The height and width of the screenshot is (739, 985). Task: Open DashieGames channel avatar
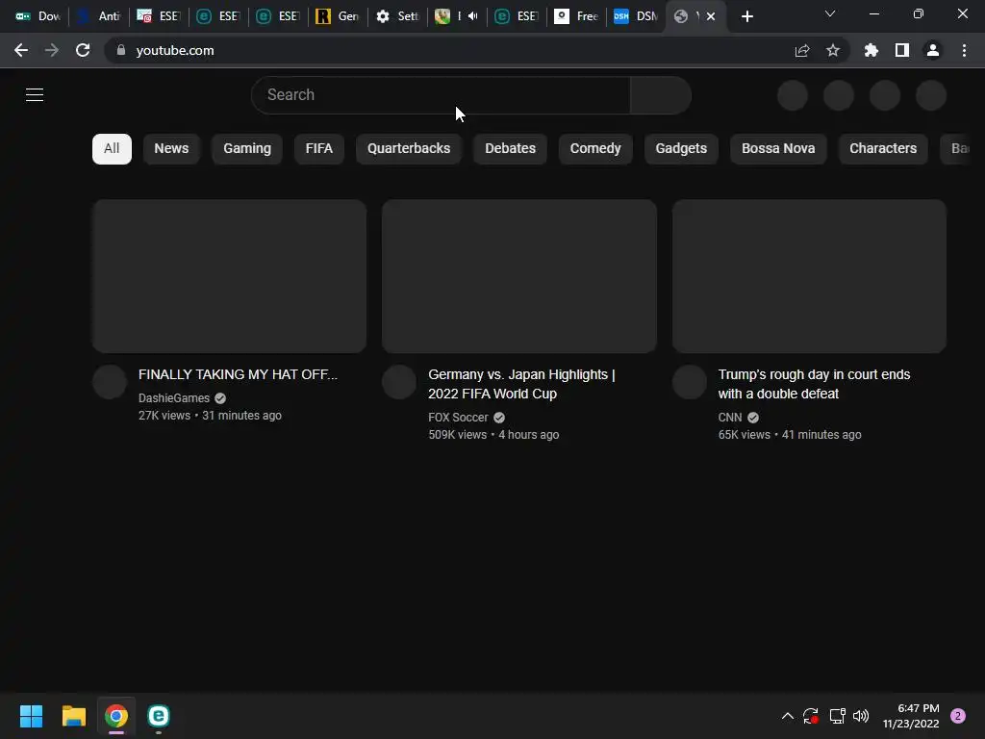tap(110, 382)
